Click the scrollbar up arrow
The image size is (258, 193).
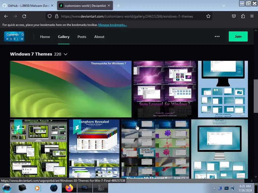point(255,30)
